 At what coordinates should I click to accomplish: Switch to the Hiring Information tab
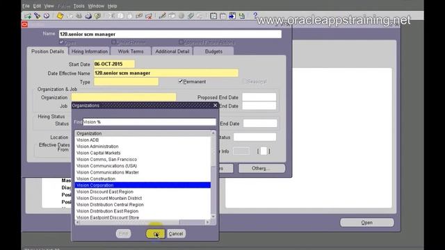tap(90, 51)
